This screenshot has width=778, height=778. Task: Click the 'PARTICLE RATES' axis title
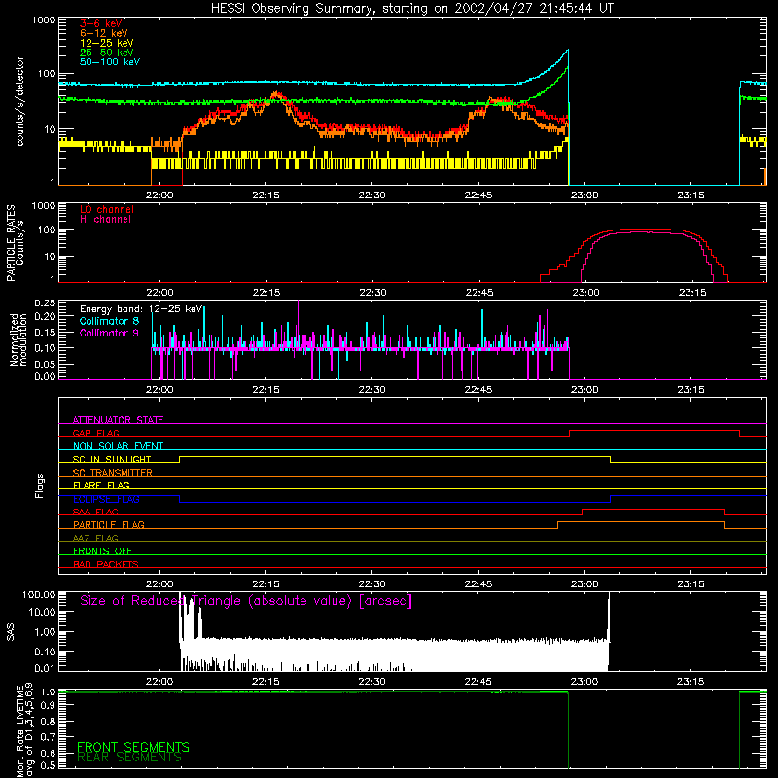click(x=11, y=243)
